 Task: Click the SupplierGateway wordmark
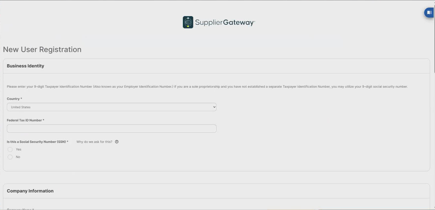pyautogui.click(x=223, y=22)
